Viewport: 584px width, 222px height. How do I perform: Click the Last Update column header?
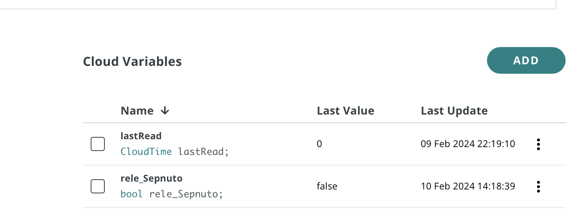(x=454, y=111)
